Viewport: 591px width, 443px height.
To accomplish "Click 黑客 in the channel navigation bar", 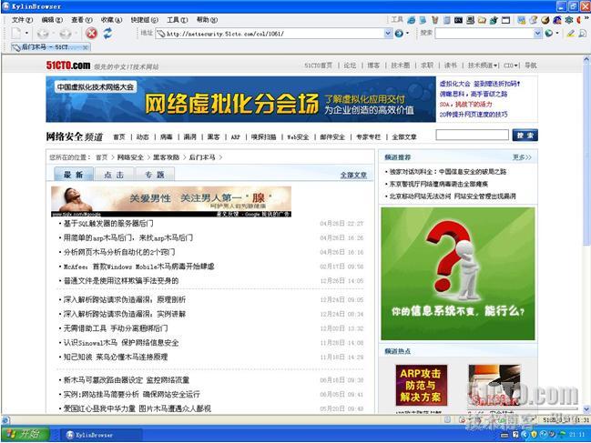I will (213, 137).
